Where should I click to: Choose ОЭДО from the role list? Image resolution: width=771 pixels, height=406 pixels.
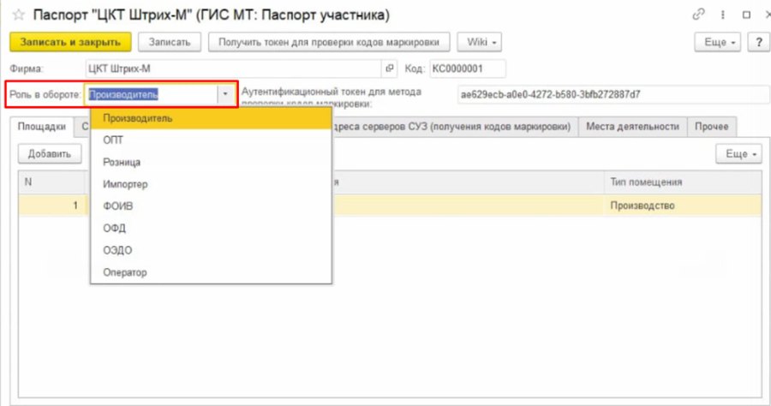pyautogui.click(x=211, y=251)
